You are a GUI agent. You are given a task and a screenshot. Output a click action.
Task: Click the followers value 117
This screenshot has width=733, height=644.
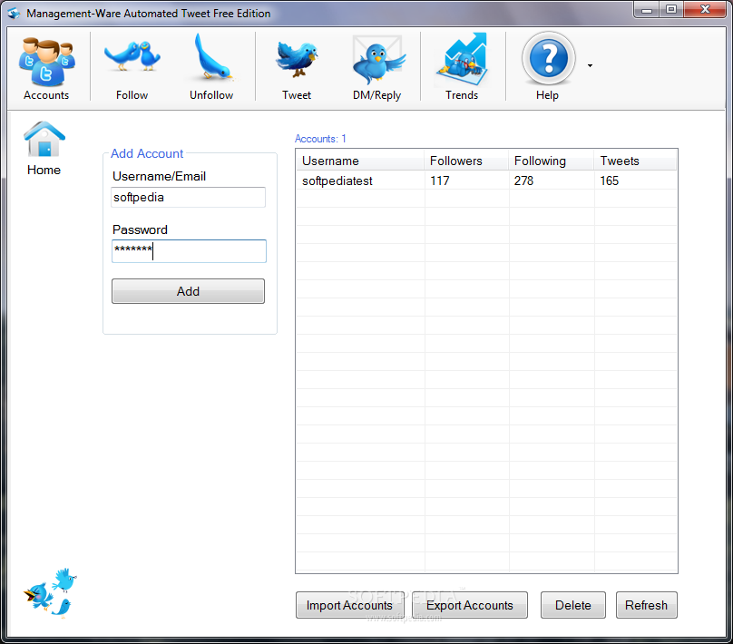(x=439, y=181)
